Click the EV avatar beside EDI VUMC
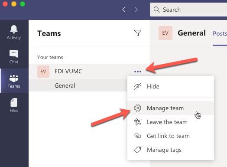Image resolution: width=227 pixels, height=167 pixels. [43, 72]
